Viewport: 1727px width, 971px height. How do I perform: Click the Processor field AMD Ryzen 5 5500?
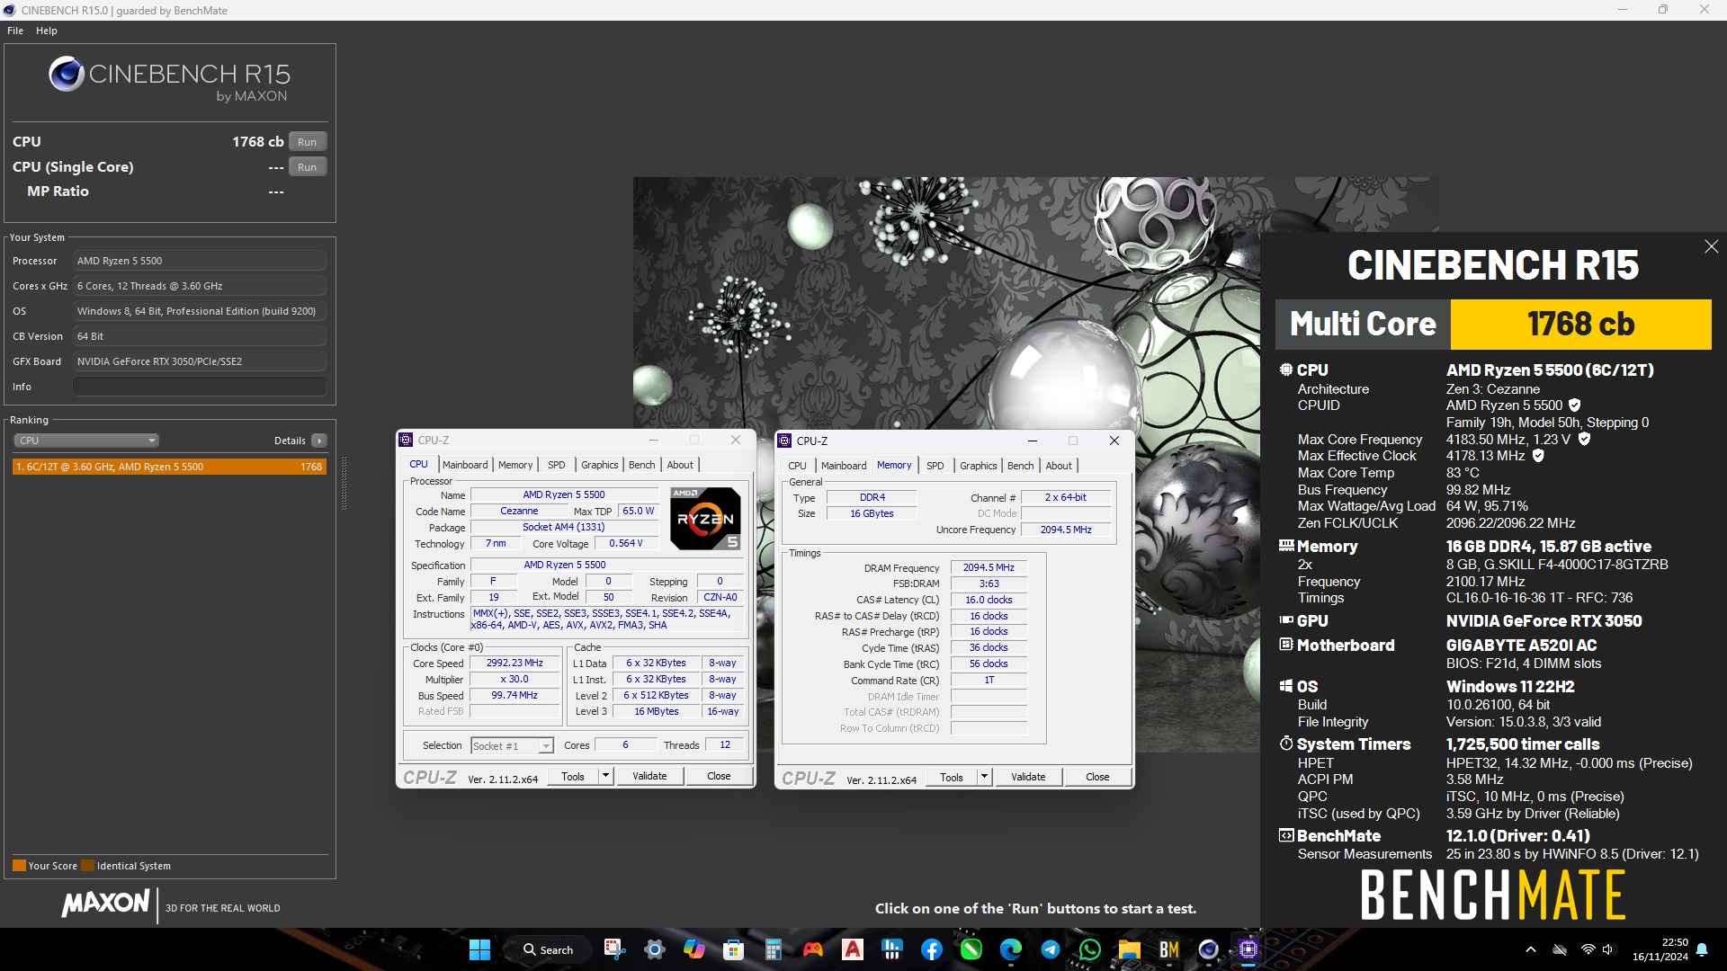(x=200, y=261)
